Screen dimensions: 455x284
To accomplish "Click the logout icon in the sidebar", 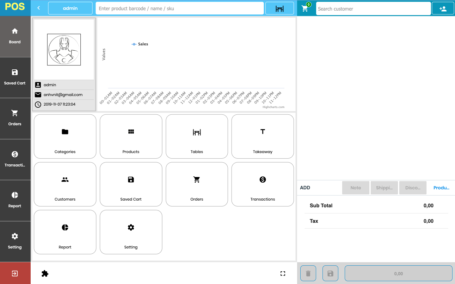I will (15, 273).
